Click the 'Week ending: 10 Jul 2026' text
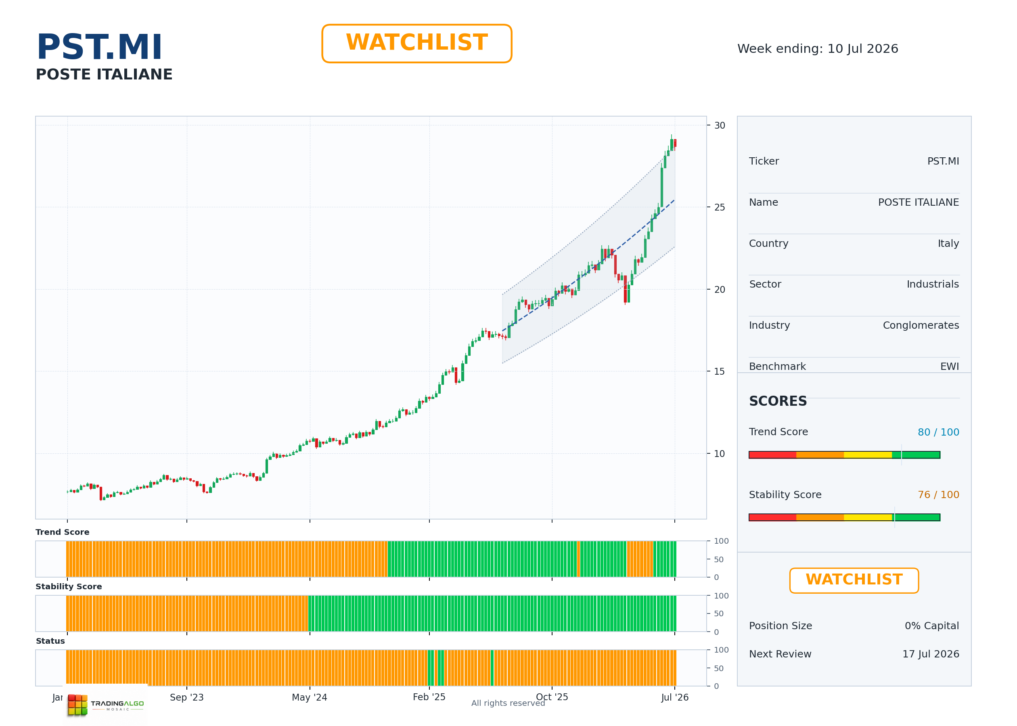 818,49
